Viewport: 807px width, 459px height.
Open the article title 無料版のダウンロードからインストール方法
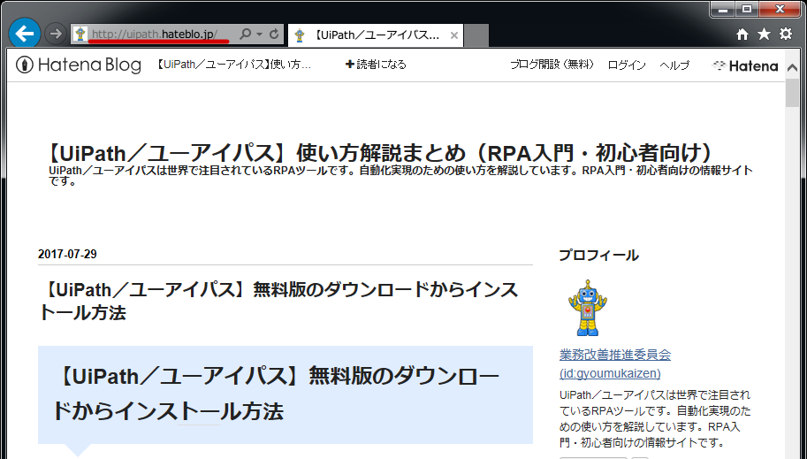point(278,301)
